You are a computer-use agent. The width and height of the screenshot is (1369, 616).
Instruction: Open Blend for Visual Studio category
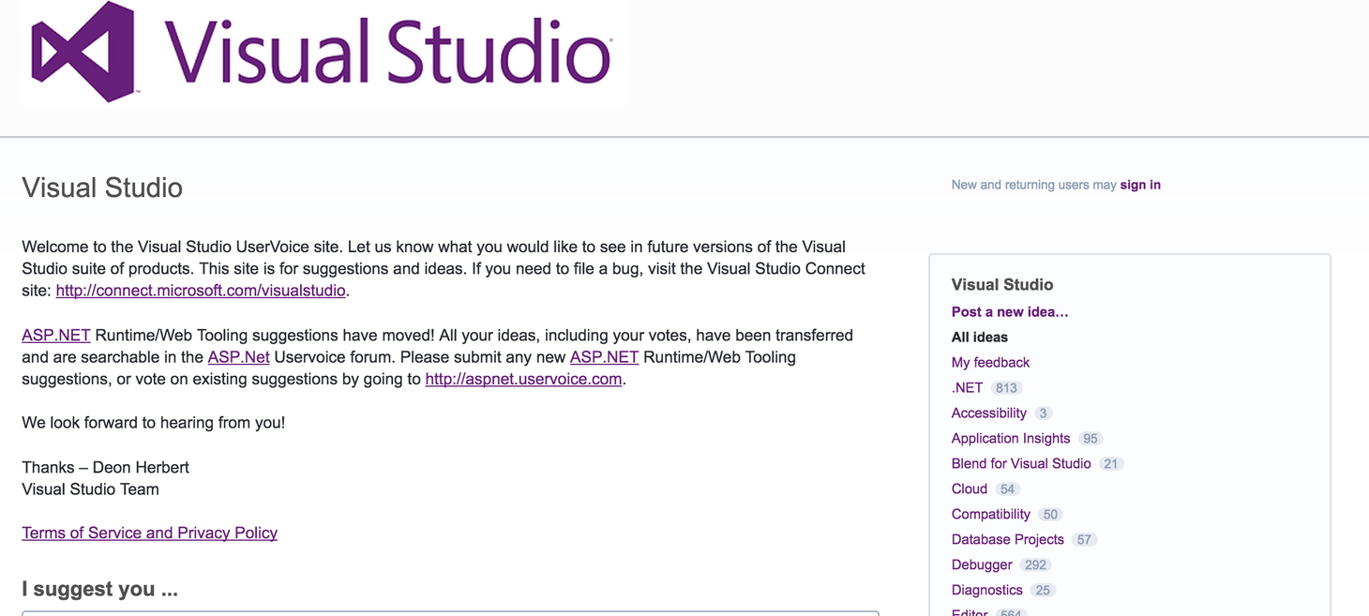coord(1021,463)
